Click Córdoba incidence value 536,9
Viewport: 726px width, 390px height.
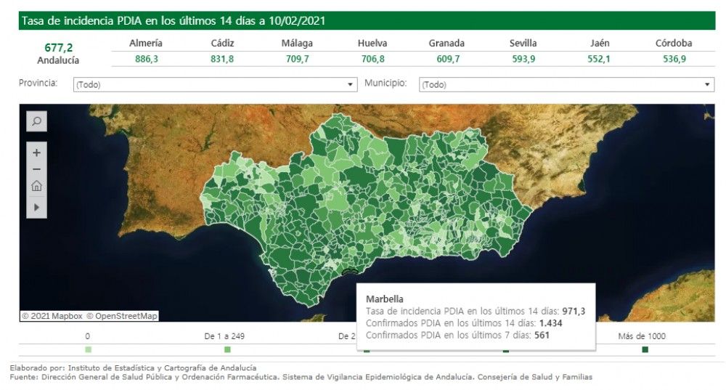pos(674,59)
